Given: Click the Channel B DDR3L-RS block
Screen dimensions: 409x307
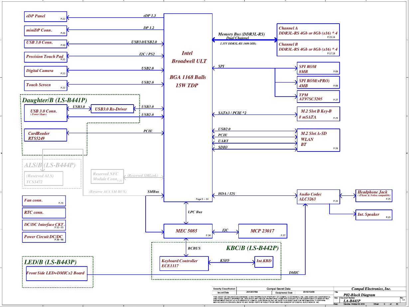Looking at the screenshot, I should (308, 48).
